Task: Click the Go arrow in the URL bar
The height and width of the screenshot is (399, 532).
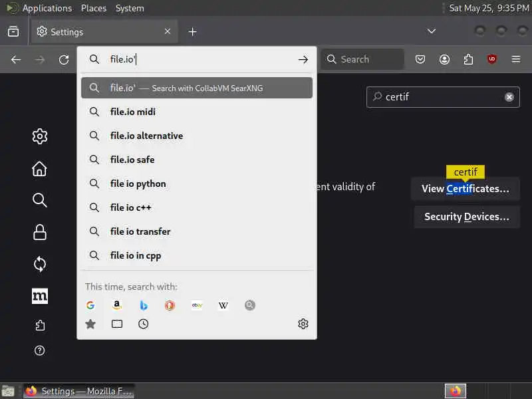Action: click(303, 60)
